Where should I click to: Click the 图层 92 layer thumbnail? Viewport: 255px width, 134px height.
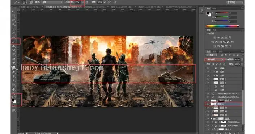coord(213,104)
